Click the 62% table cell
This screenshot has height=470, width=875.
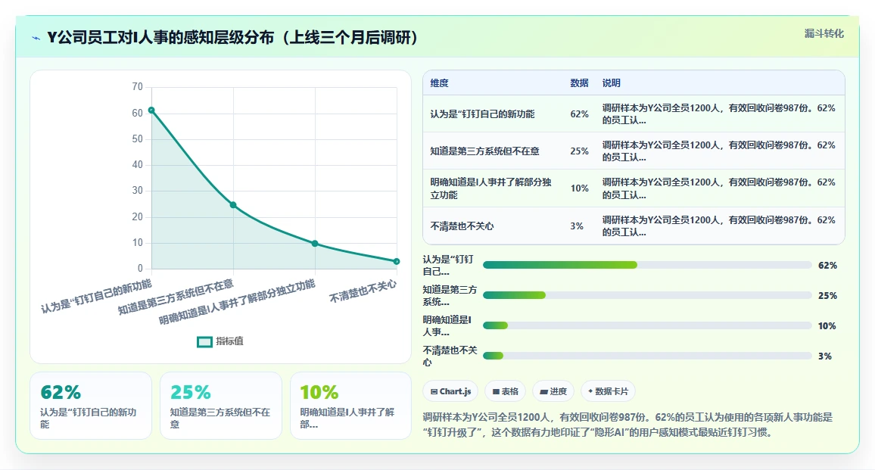[x=579, y=114]
